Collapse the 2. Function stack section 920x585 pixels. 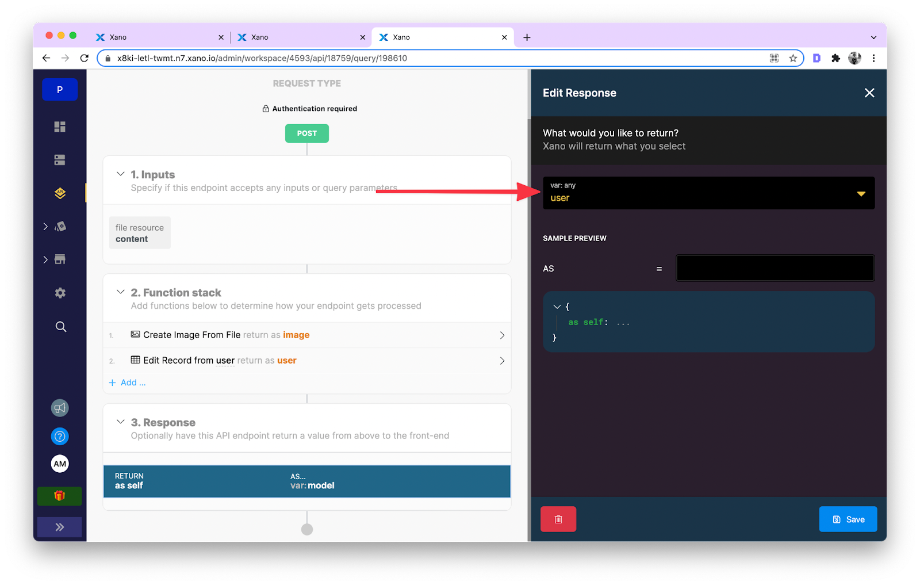click(x=120, y=292)
